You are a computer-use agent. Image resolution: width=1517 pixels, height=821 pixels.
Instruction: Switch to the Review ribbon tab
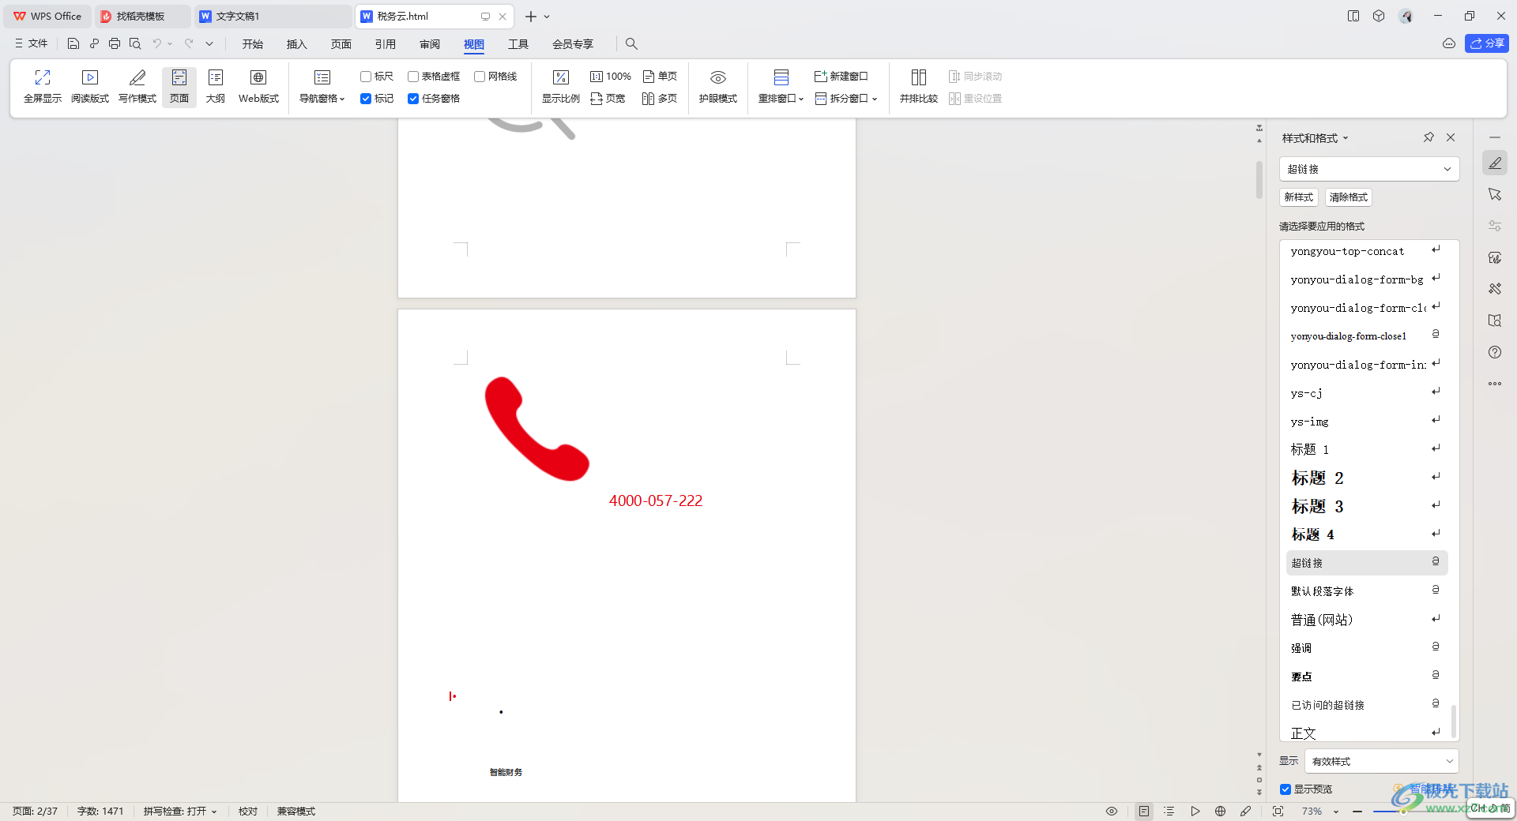[430, 44]
